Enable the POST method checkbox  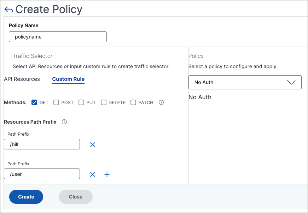[56, 102]
